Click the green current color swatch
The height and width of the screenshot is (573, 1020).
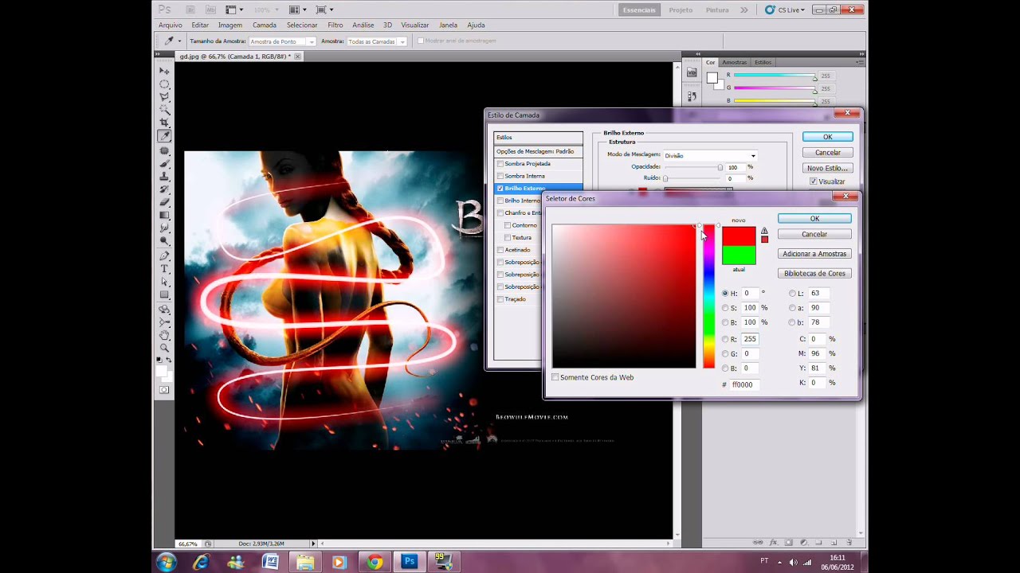(739, 255)
